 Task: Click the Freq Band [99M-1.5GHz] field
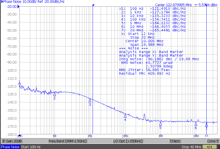[68, 141]
